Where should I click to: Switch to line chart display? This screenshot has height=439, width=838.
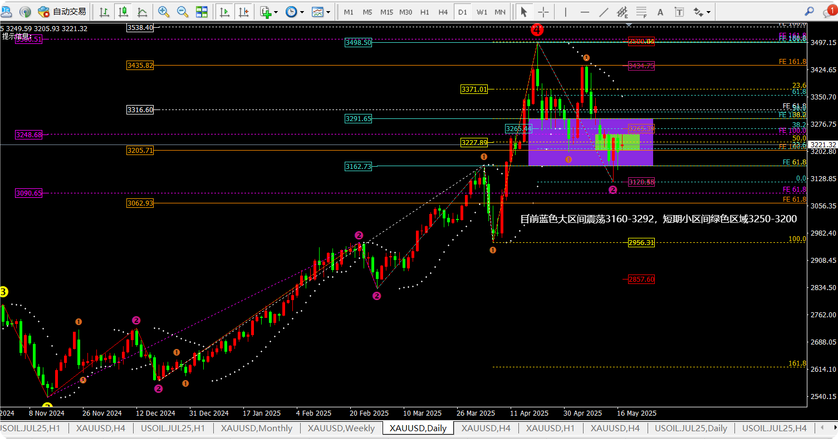142,12
